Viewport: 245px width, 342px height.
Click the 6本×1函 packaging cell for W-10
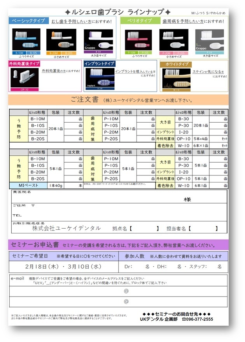201,146
